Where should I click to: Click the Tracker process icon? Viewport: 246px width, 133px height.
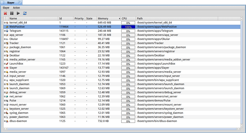click(7, 43)
